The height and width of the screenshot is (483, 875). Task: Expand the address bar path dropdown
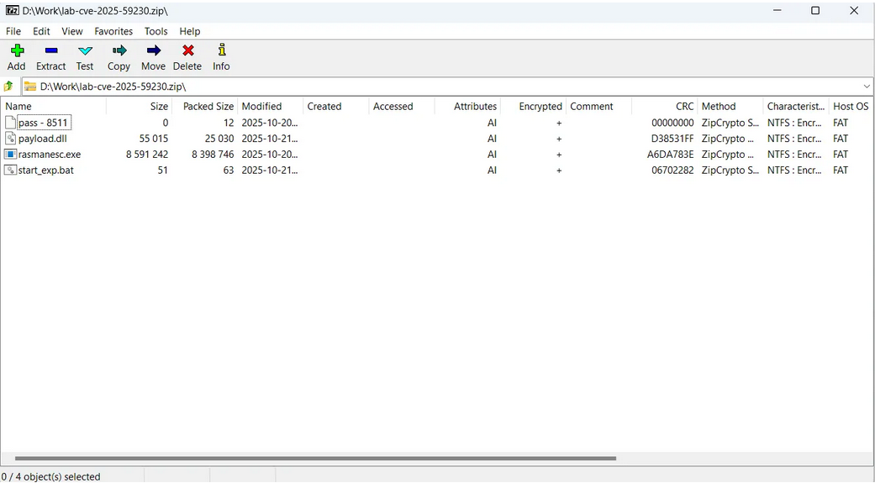coord(867,87)
